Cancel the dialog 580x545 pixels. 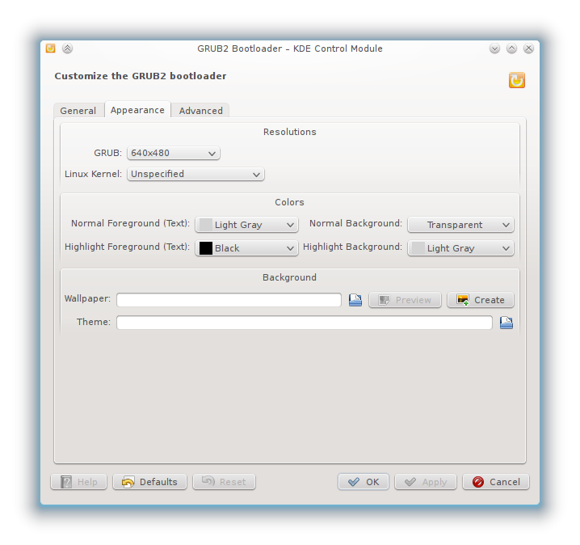point(496,482)
